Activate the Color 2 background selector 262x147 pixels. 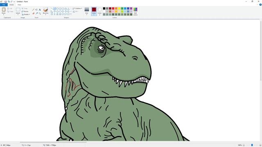tap(99, 11)
